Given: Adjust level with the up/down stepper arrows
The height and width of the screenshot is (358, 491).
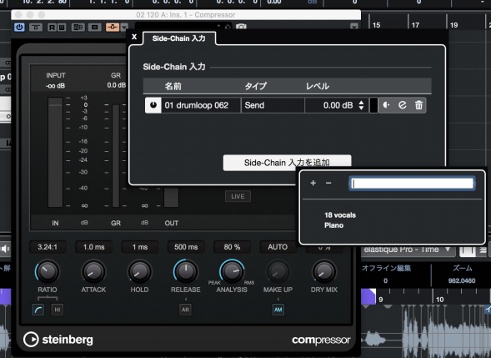Looking at the screenshot, I should point(361,105).
